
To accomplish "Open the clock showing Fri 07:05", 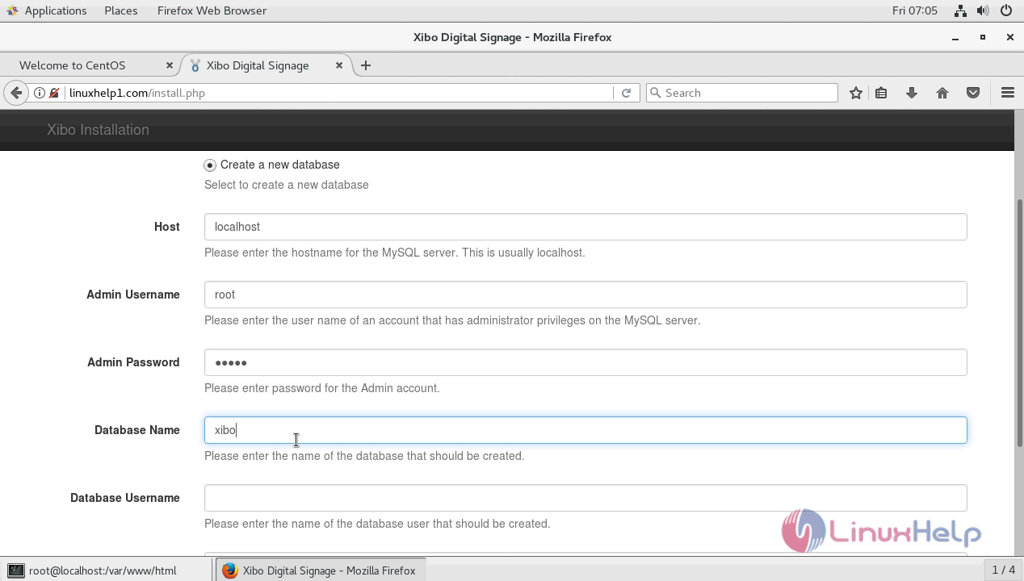I will tap(915, 10).
